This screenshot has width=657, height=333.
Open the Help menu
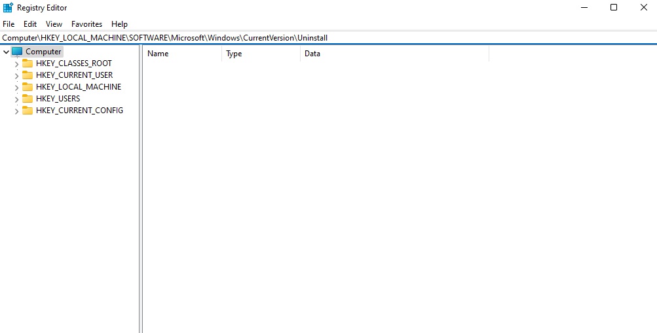119,24
